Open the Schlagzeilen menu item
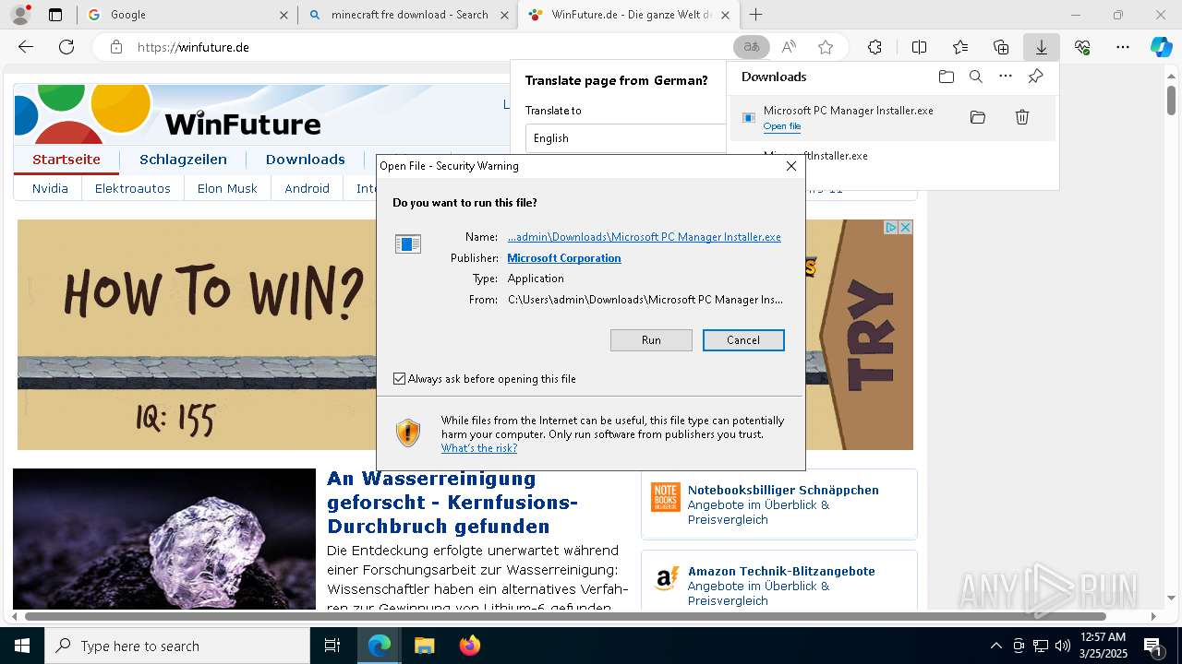 coord(183,160)
